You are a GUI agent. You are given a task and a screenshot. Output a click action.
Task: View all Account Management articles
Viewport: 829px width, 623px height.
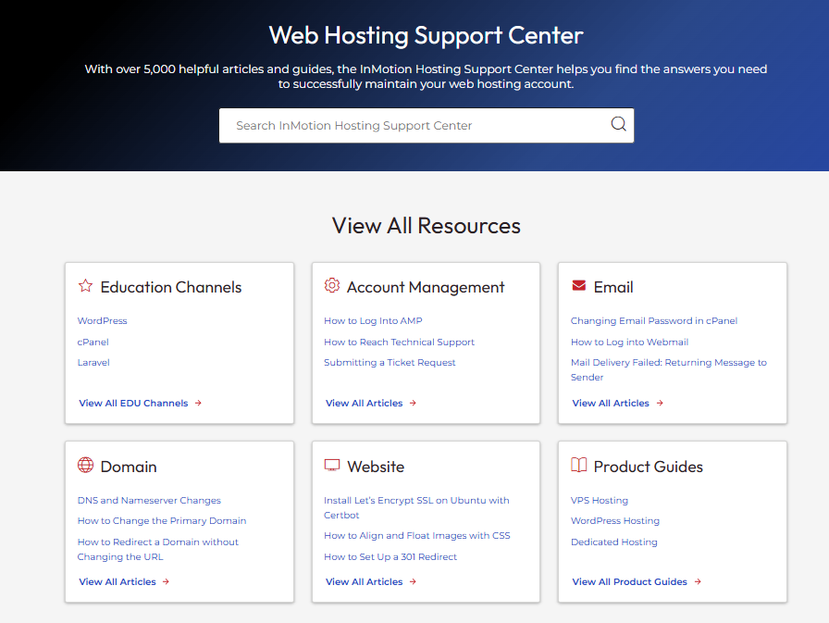click(365, 403)
